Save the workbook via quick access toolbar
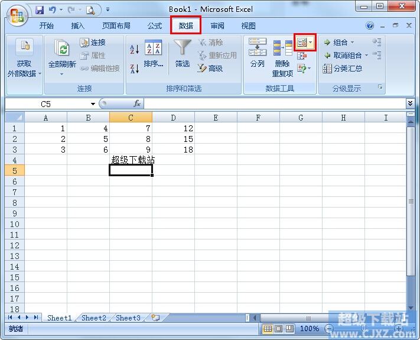Viewport: 420px width, 340px height. coord(40,10)
